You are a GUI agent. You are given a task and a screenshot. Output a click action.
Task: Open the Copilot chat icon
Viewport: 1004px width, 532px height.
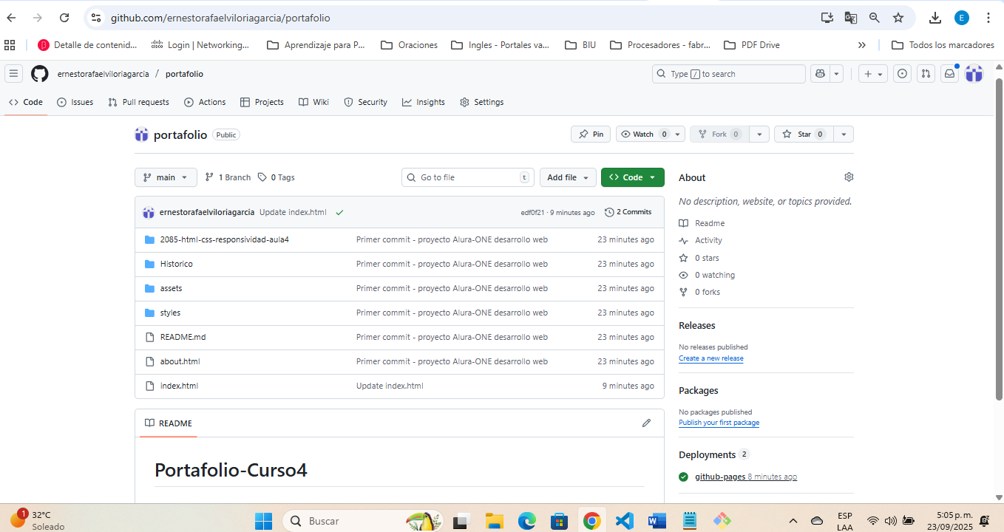(819, 74)
